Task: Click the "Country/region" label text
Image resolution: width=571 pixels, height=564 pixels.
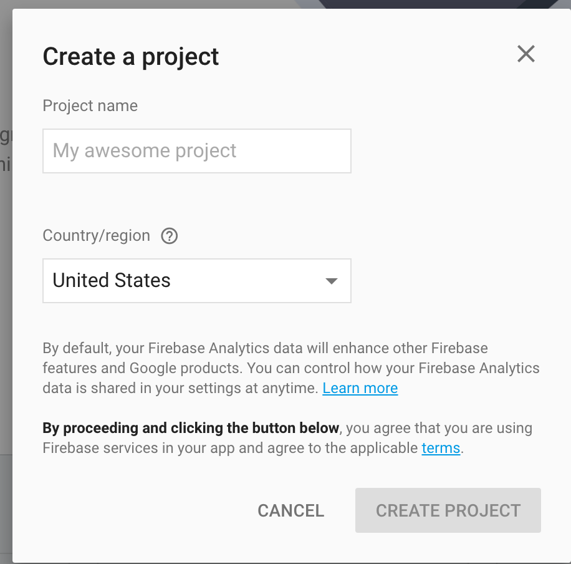Action: [97, 236]
